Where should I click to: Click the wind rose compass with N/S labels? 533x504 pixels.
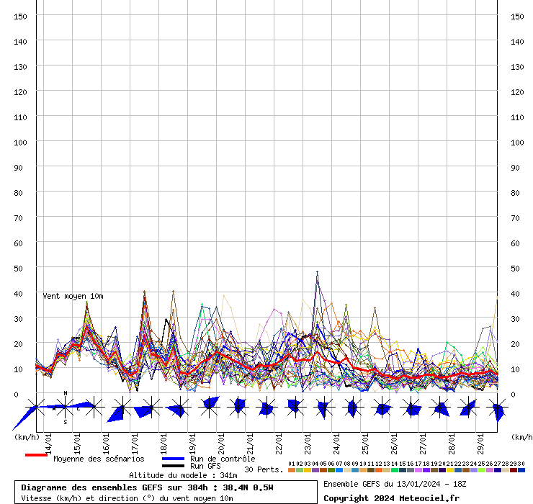click(x=66, y=408)
